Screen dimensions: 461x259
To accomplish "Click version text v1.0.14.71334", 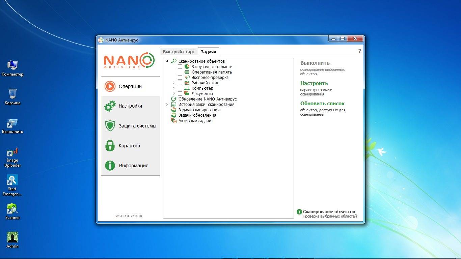I will (129, 216).
